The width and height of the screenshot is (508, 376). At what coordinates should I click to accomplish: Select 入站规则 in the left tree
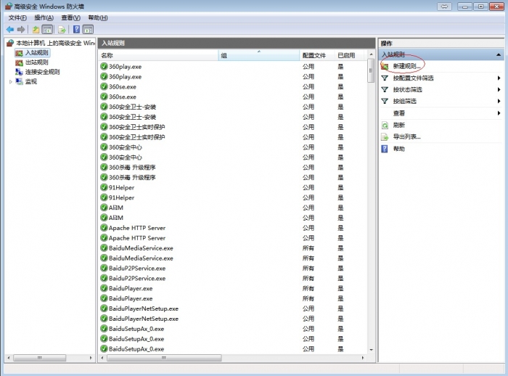click(x=36, y=52)
